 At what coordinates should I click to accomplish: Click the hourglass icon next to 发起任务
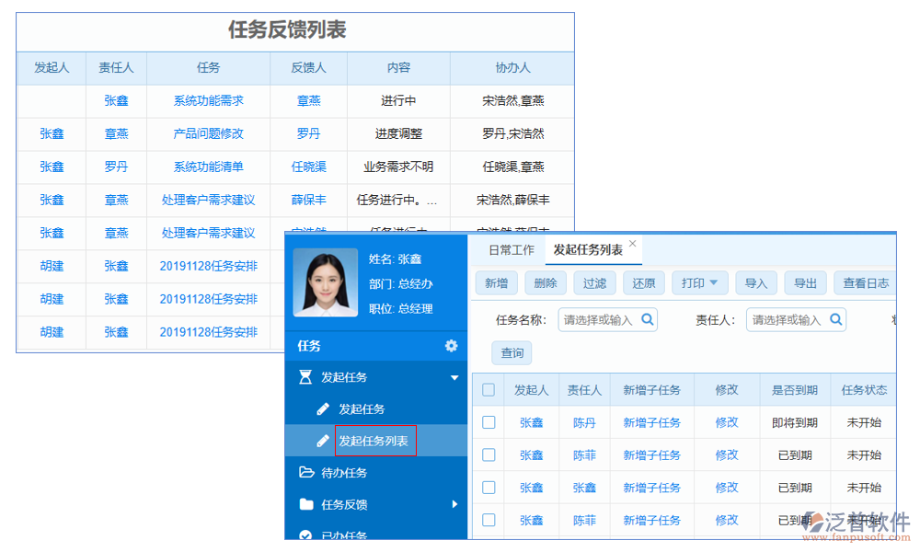point(305,377)
